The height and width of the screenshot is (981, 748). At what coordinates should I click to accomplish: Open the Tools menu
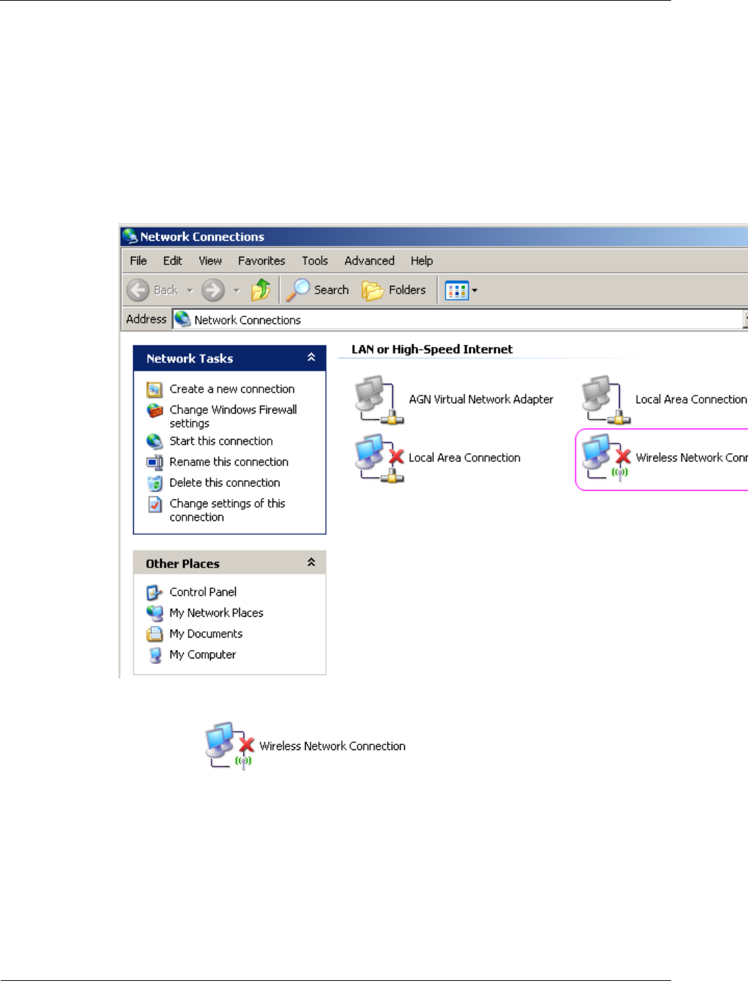[x=315, y=261]
